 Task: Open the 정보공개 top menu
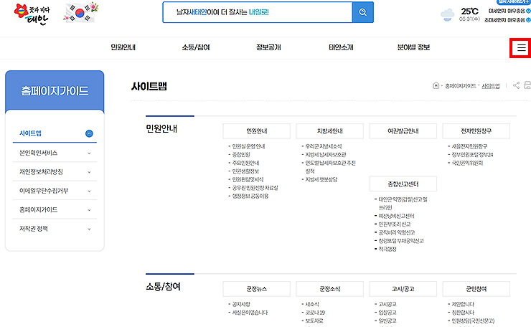[268, 47]
